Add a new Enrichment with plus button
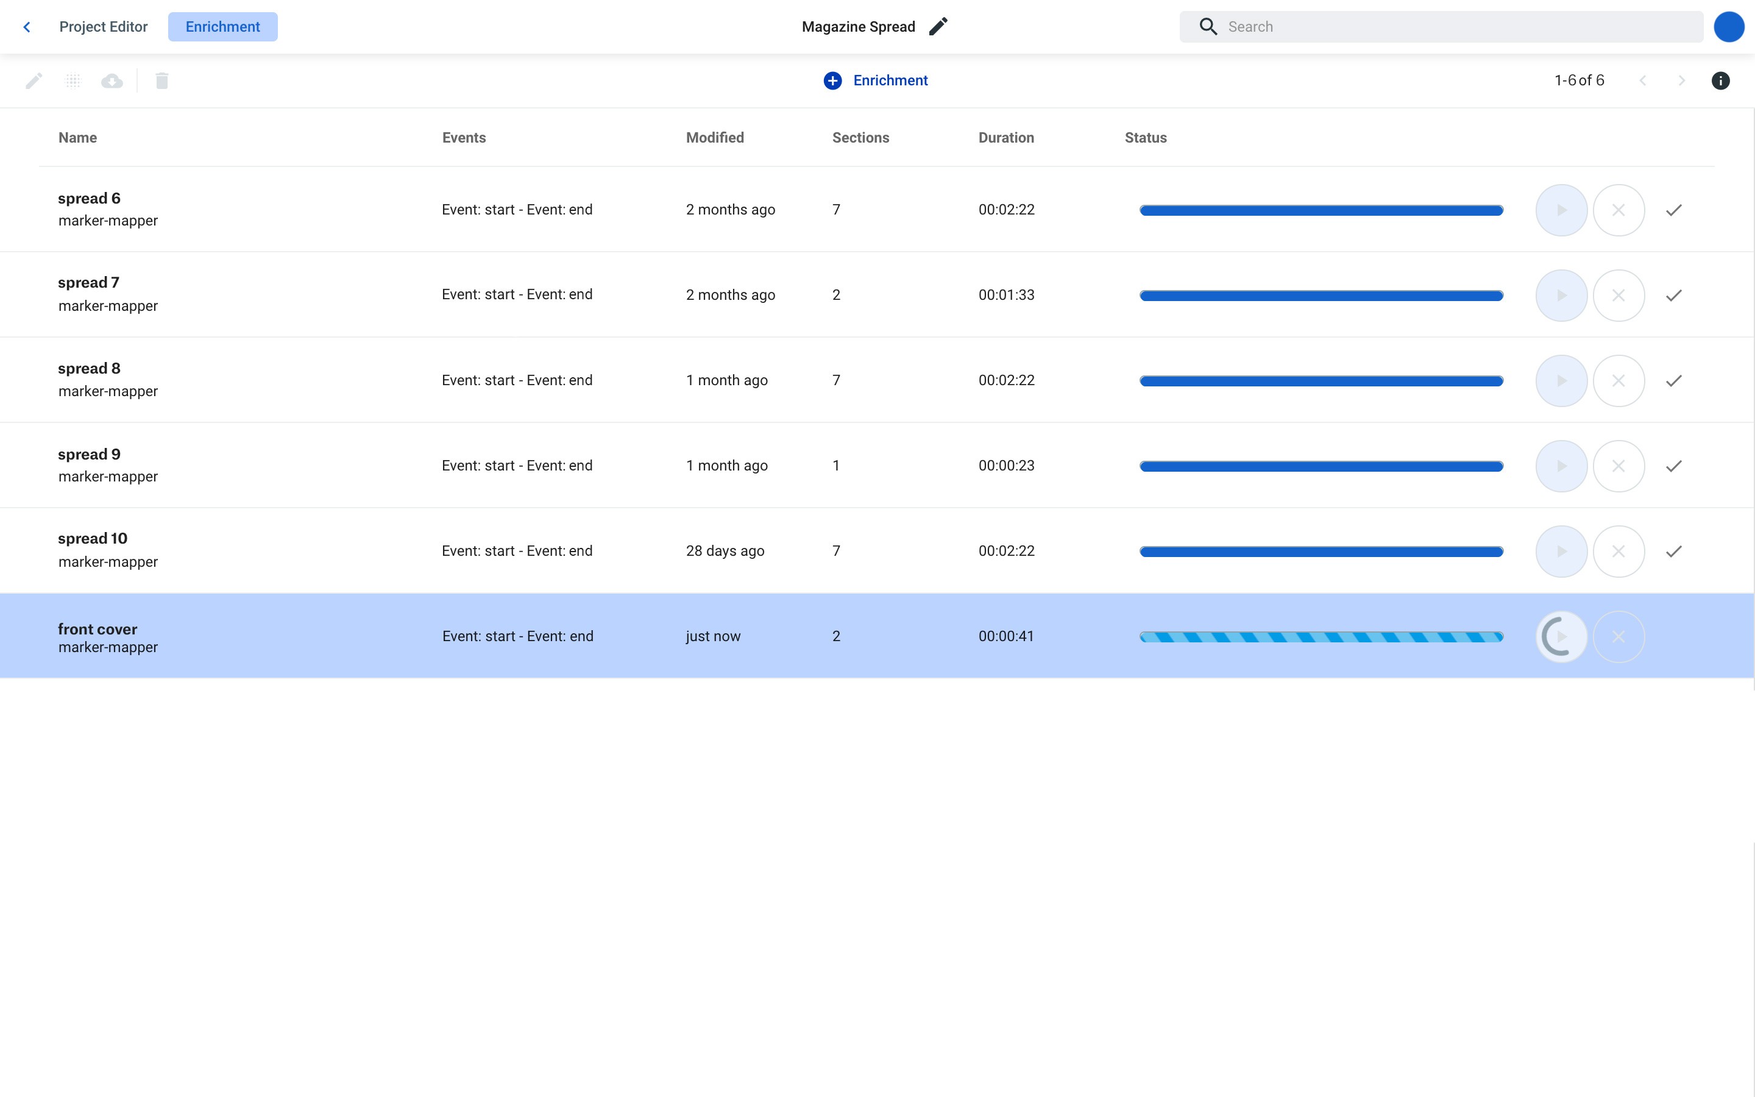The width and height of the screenshot is (1755, 1097). tap(832, 80)
